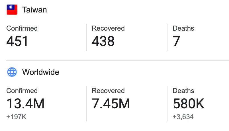229x131 pixels.
Task: Click the vertical divider beside Taiwan Recovered
Action: [86, 37]
